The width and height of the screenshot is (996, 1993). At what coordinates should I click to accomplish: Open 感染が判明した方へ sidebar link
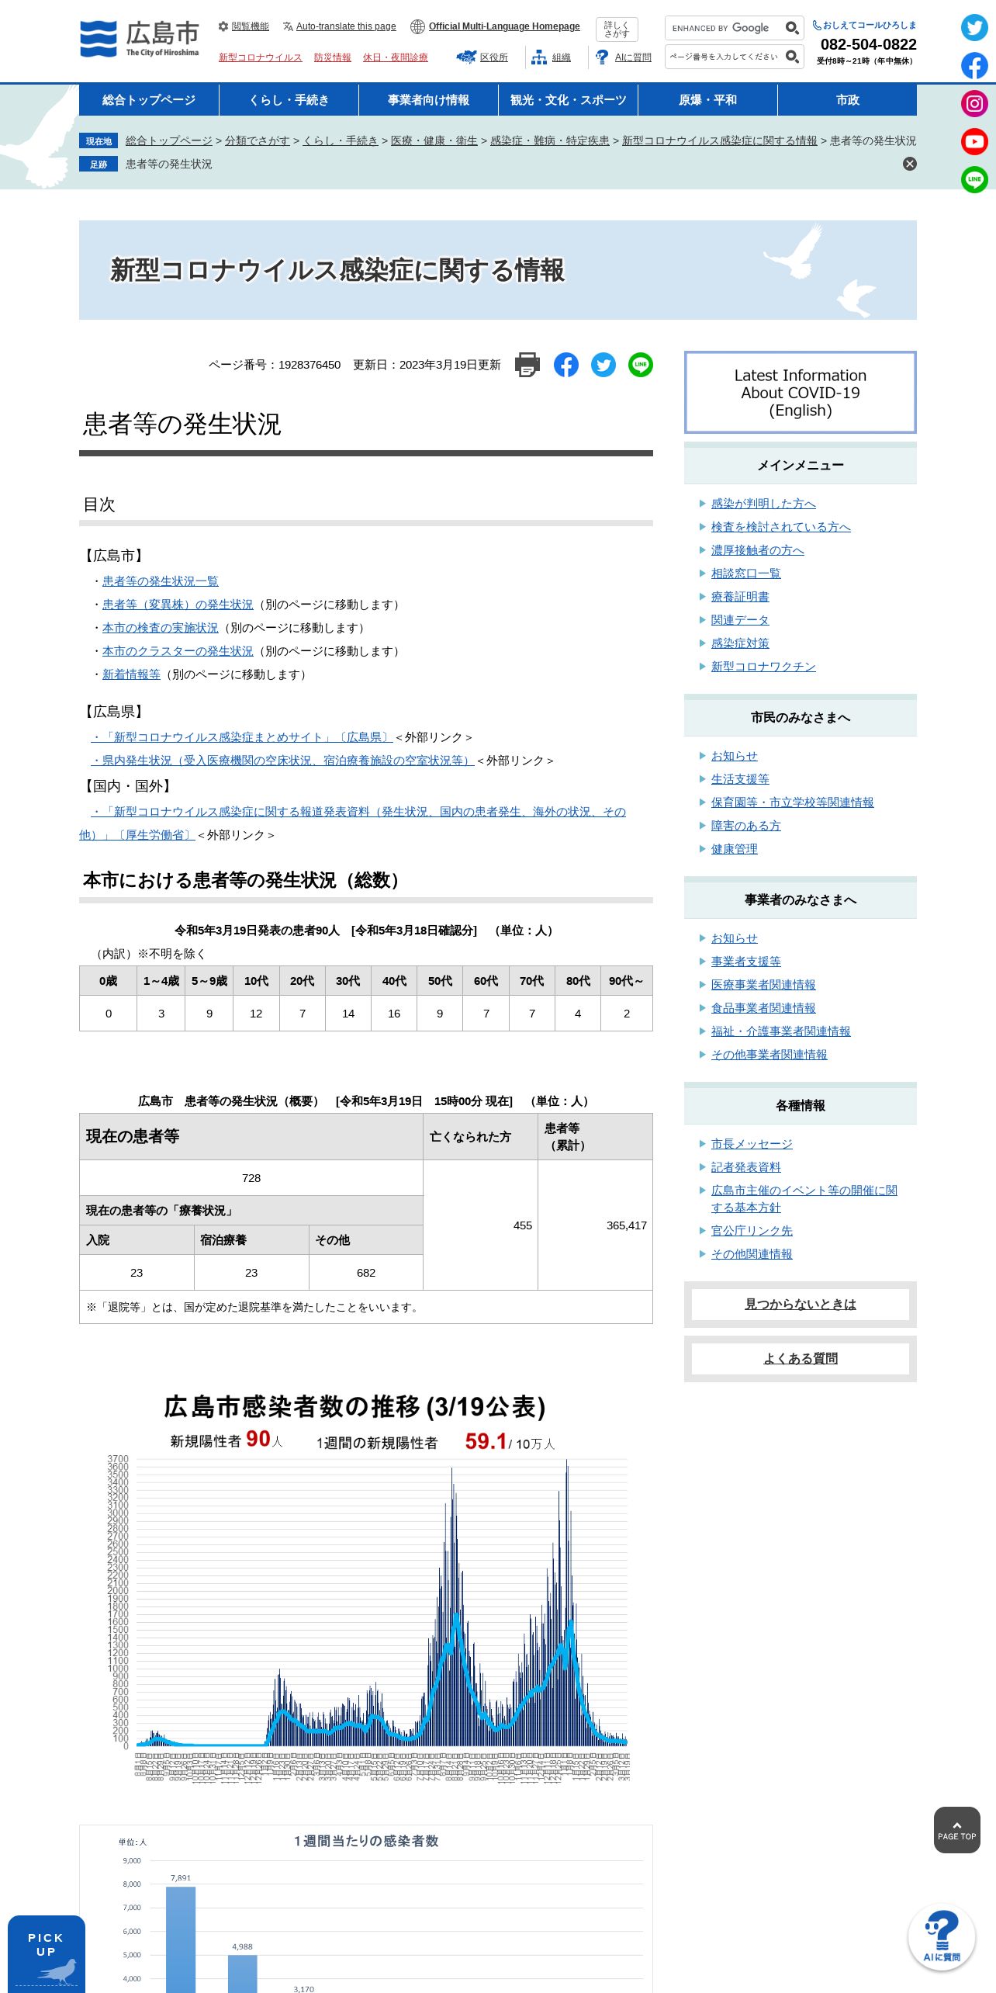coord(763,504)
